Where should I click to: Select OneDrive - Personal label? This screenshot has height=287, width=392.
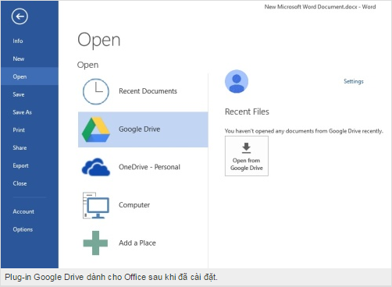[149, 167]
